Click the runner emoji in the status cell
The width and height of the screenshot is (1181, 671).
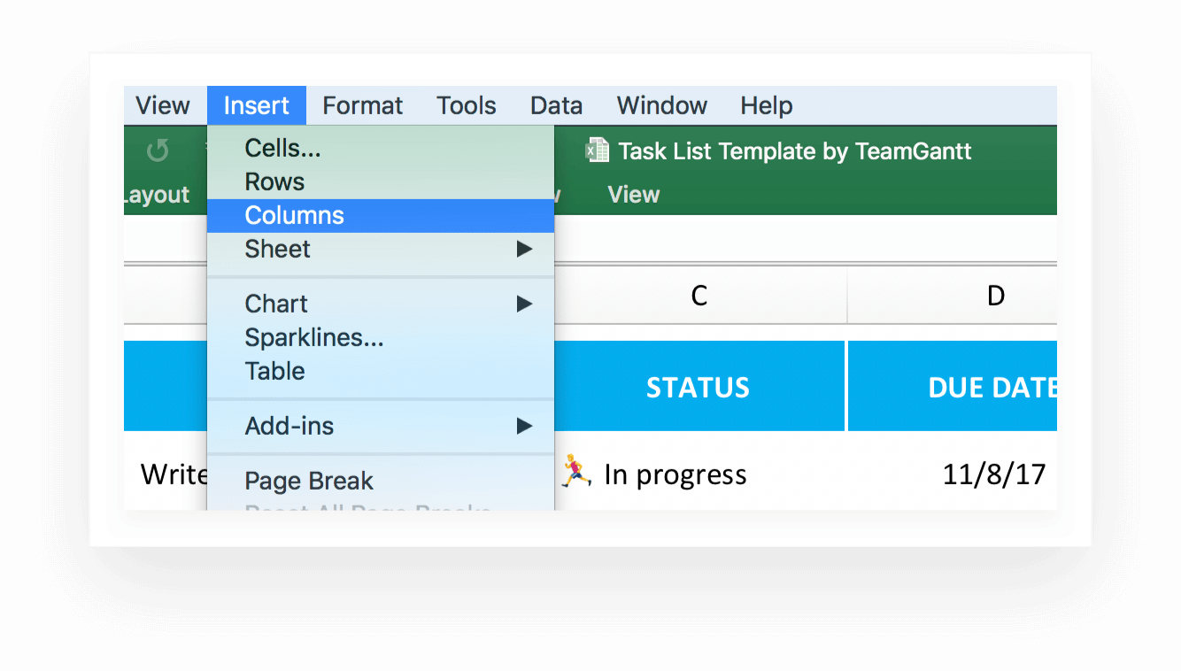(x=576, y=472)
